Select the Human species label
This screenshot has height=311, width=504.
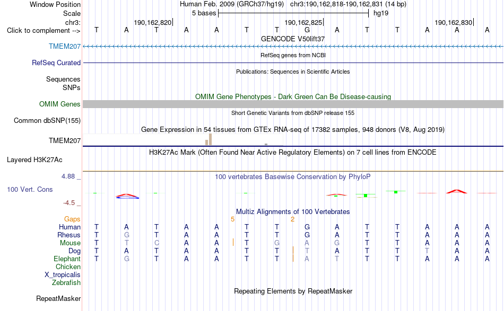click(69, 227)
